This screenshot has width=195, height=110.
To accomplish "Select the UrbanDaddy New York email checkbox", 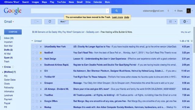I will [x=33, y=47].
